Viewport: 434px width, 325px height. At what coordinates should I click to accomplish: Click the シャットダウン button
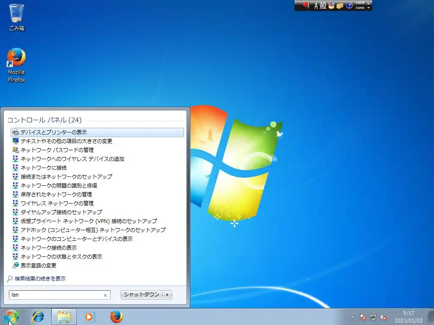[x=142, y=295]
